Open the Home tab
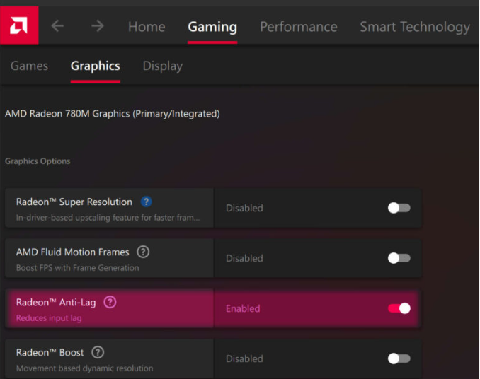 147,27
